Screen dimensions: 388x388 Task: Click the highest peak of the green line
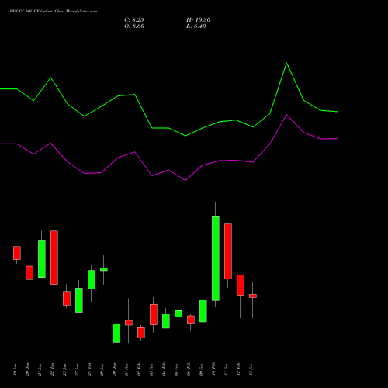click(286, 64)
